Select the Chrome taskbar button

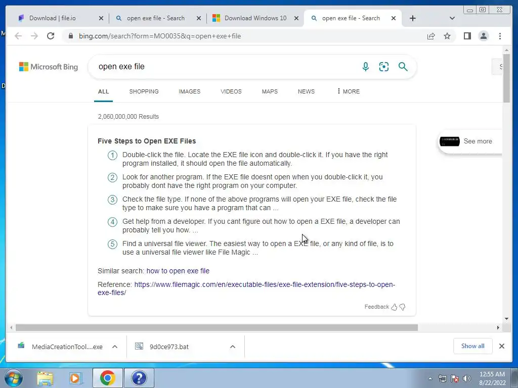107,378
